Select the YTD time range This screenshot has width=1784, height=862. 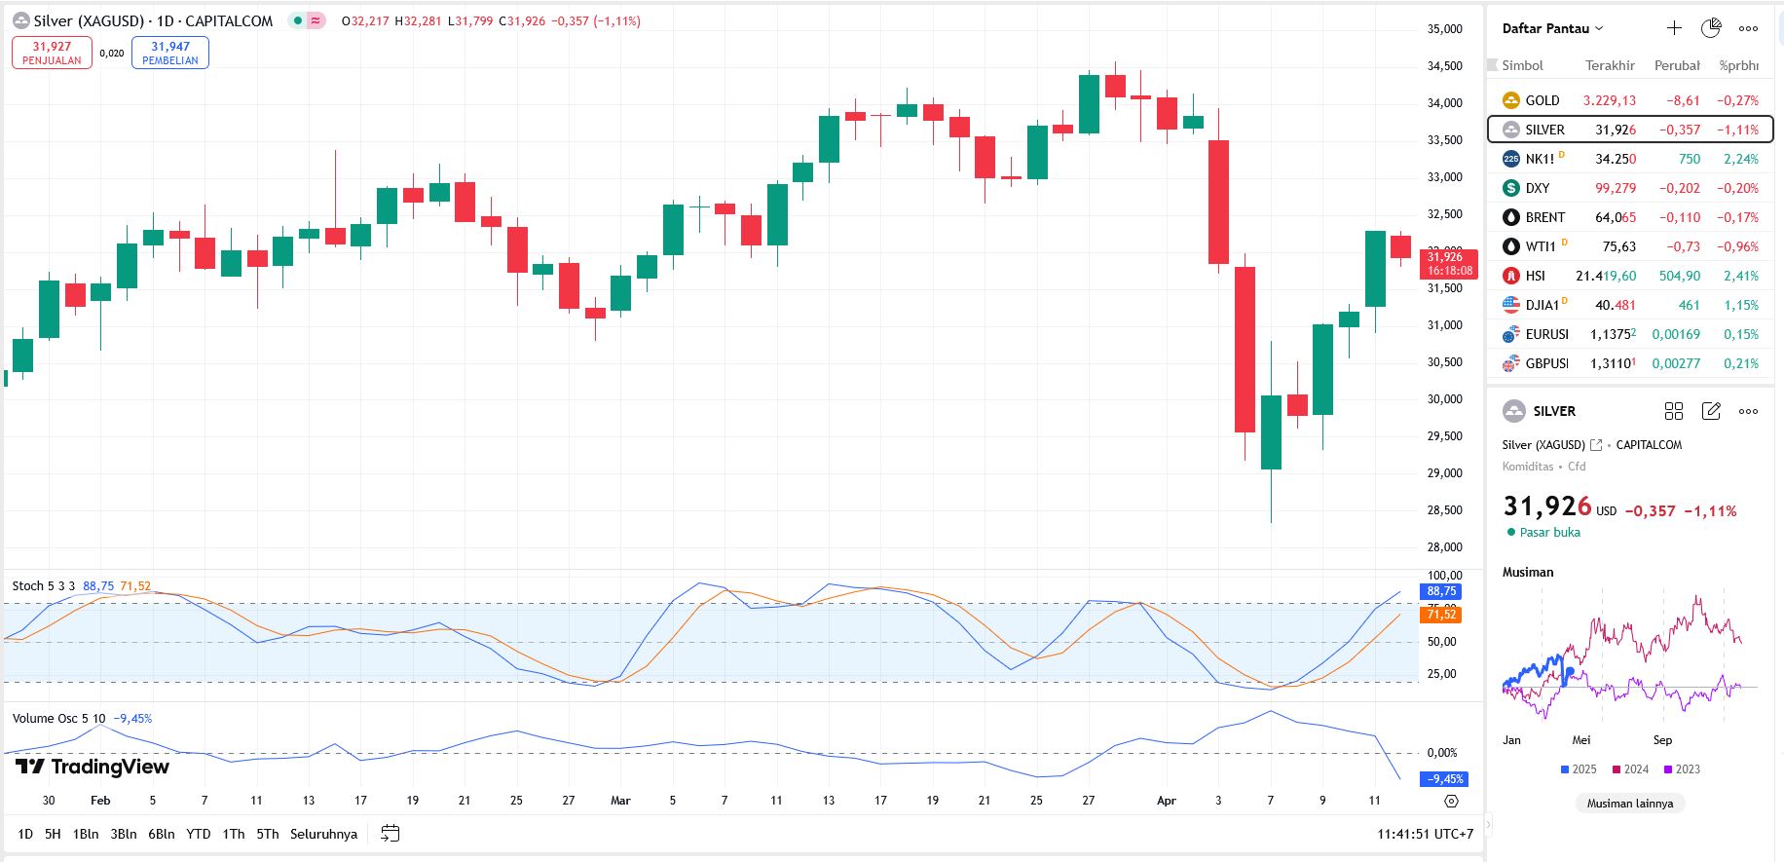tap(199, 834)
